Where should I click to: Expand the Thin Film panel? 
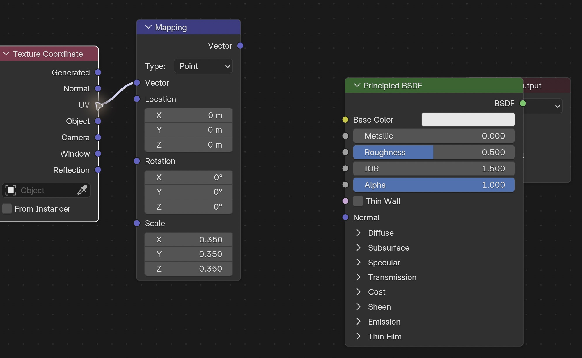pos(359,336)
